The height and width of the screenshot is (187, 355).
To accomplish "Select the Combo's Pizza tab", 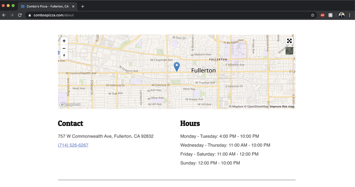I will pos(46,6).
